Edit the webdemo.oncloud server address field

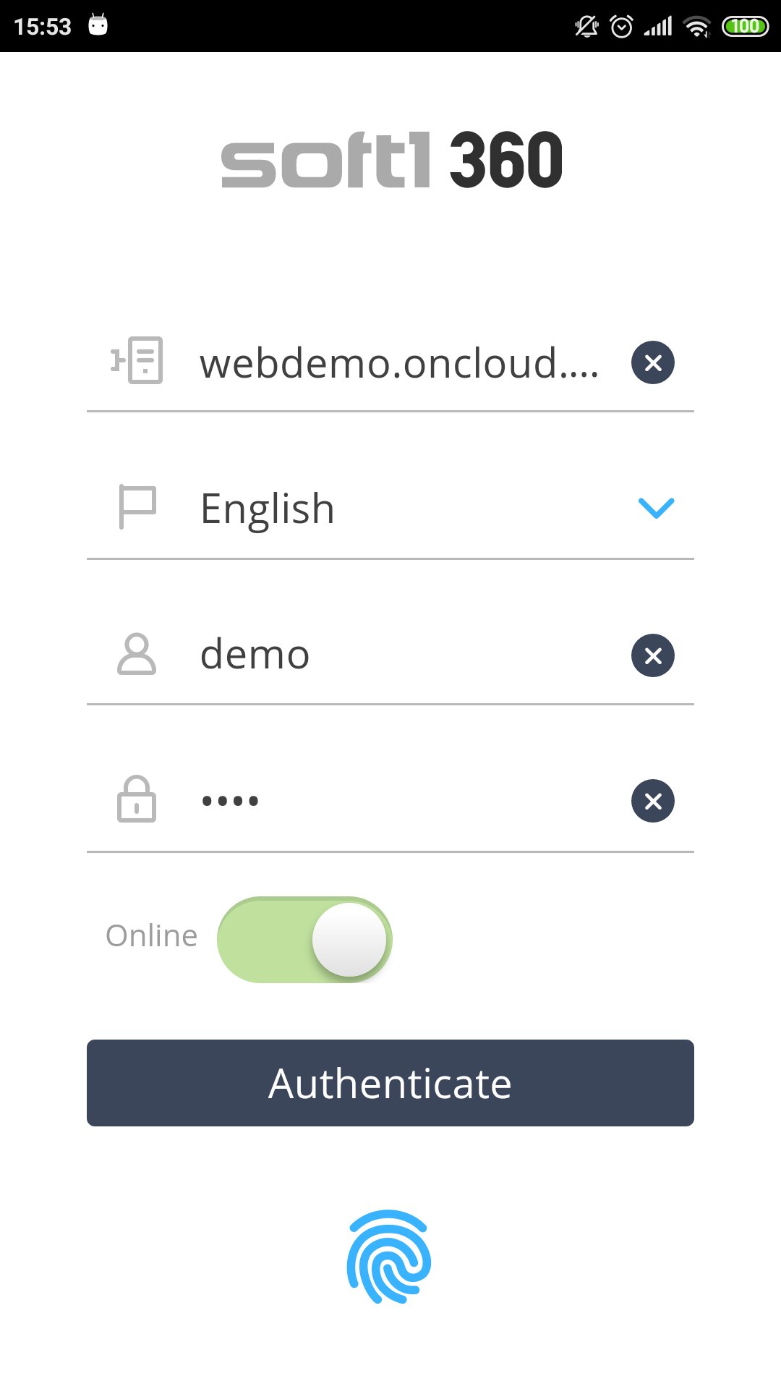click(x=399, y=363)
